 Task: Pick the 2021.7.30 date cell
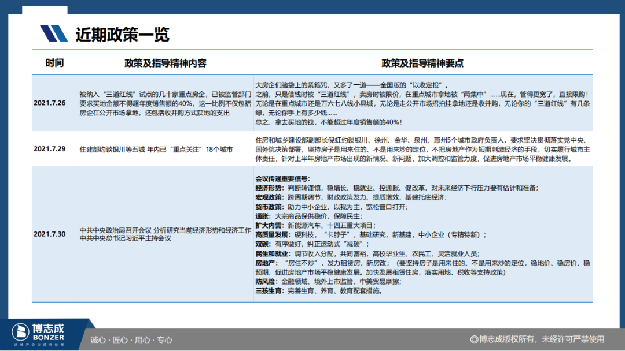coord(50,234)
